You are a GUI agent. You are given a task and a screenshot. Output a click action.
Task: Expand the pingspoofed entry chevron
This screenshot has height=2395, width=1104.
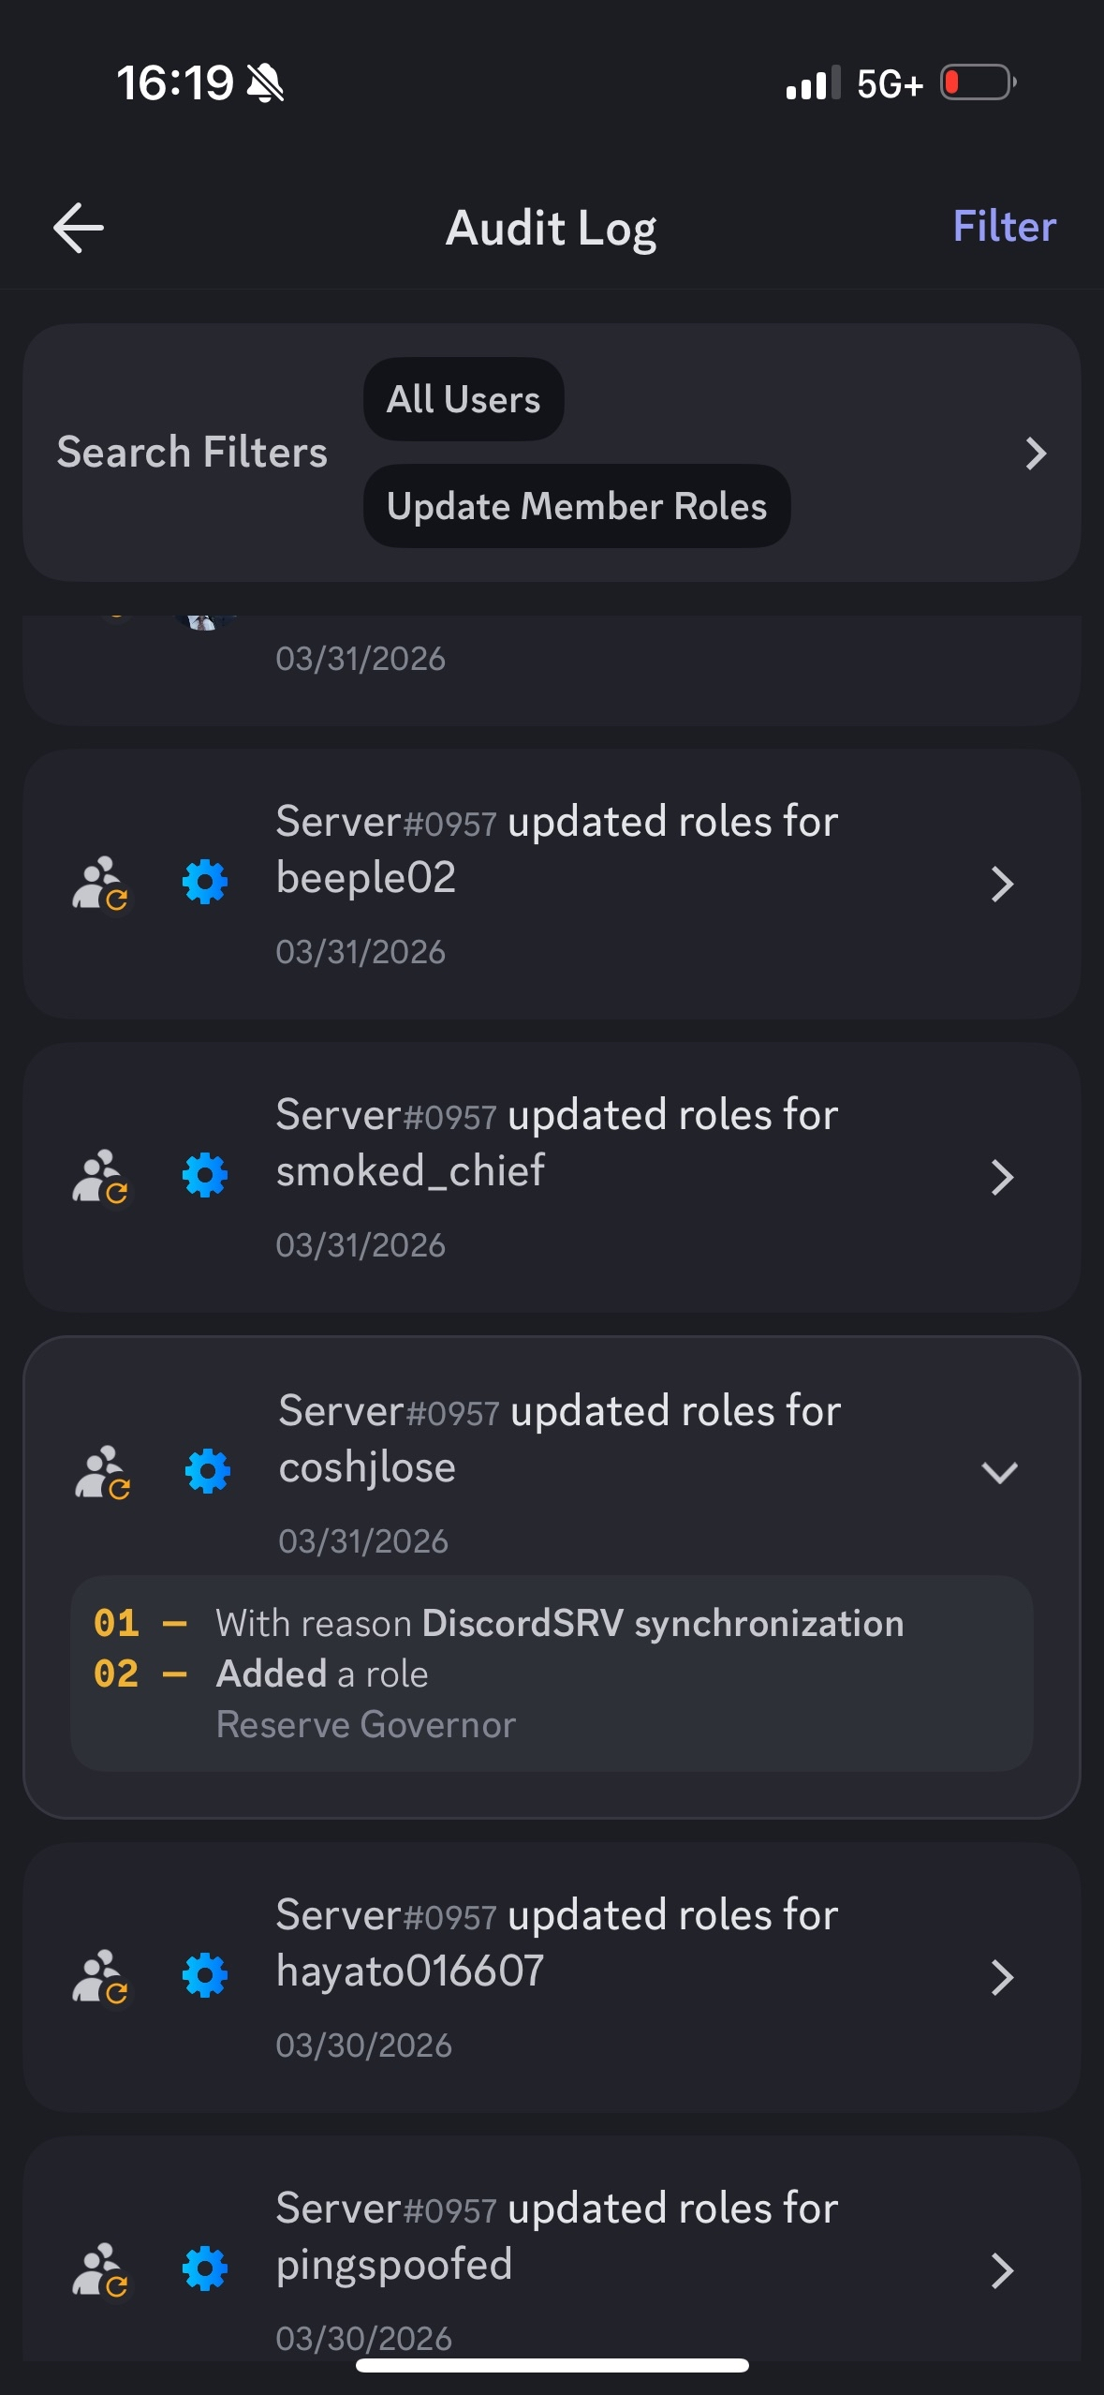tap(1001, 2270)
